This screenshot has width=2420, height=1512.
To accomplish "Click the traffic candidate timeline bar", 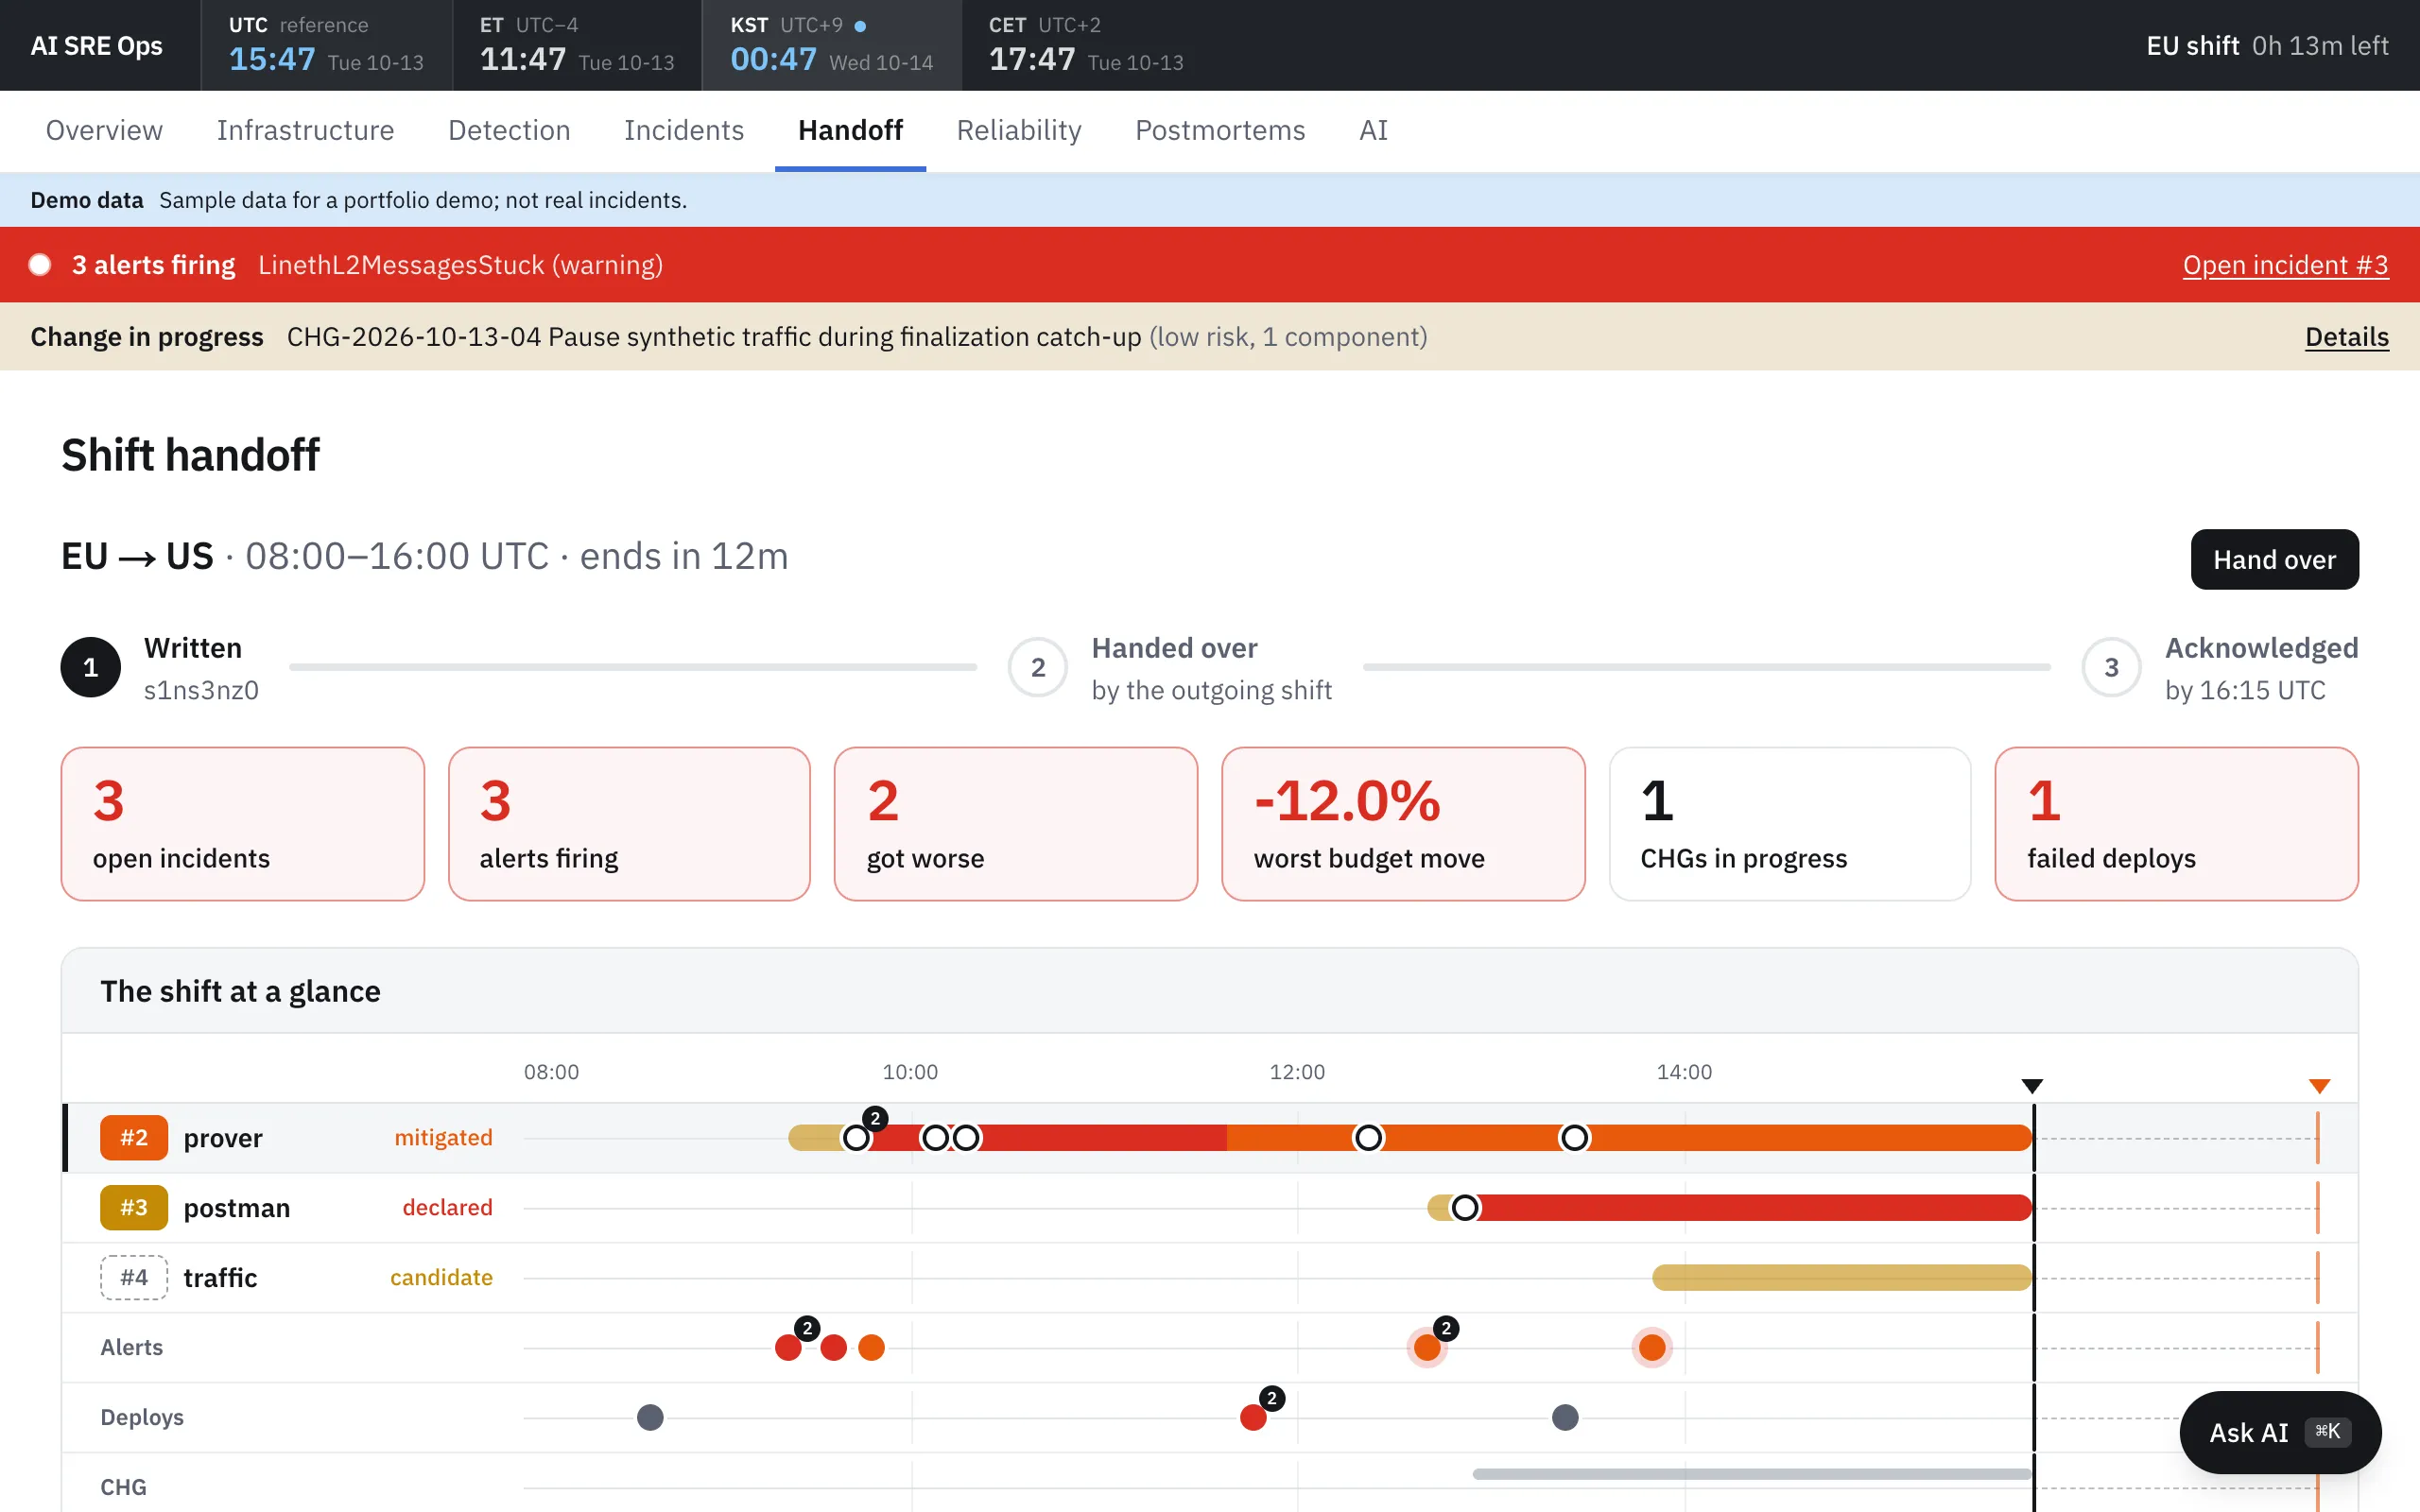I will [1842, 1278].
